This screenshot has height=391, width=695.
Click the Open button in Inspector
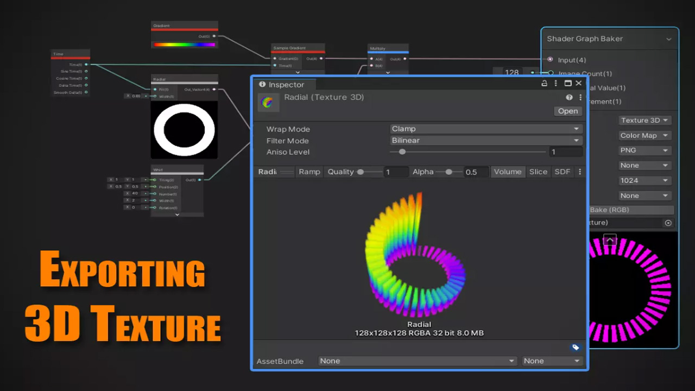coord(568,111)
